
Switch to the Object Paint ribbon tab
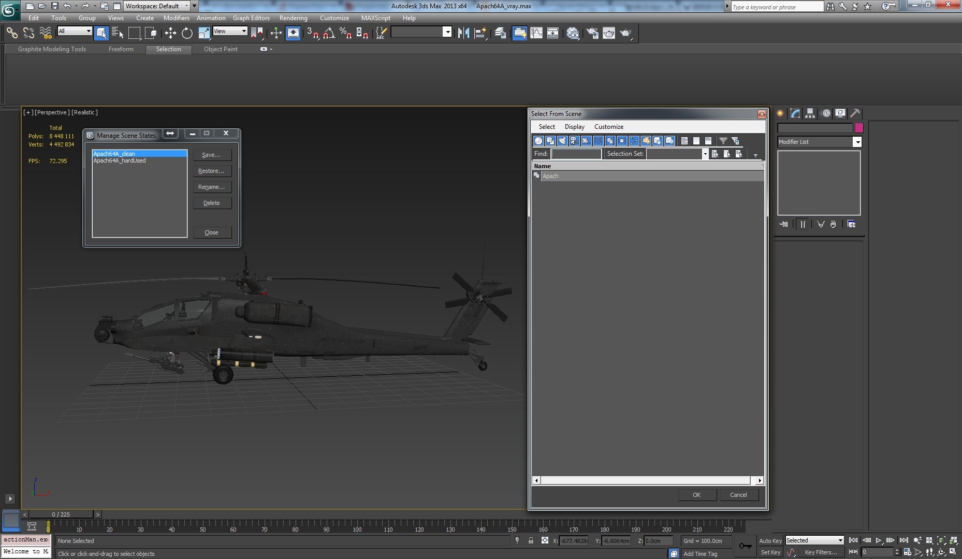(221, 49)
